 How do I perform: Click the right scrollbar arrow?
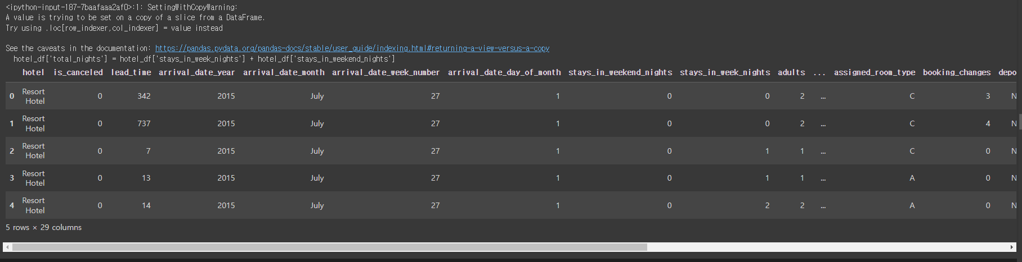[x=1012, y=247]
